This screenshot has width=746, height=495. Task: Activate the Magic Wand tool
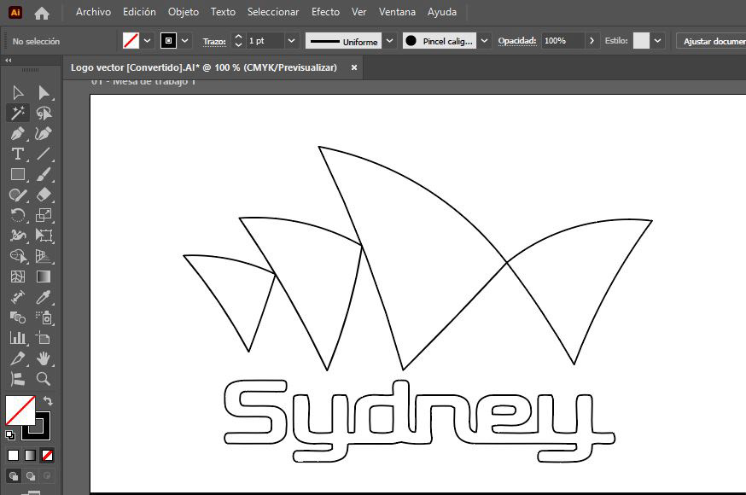click(18, 113)
